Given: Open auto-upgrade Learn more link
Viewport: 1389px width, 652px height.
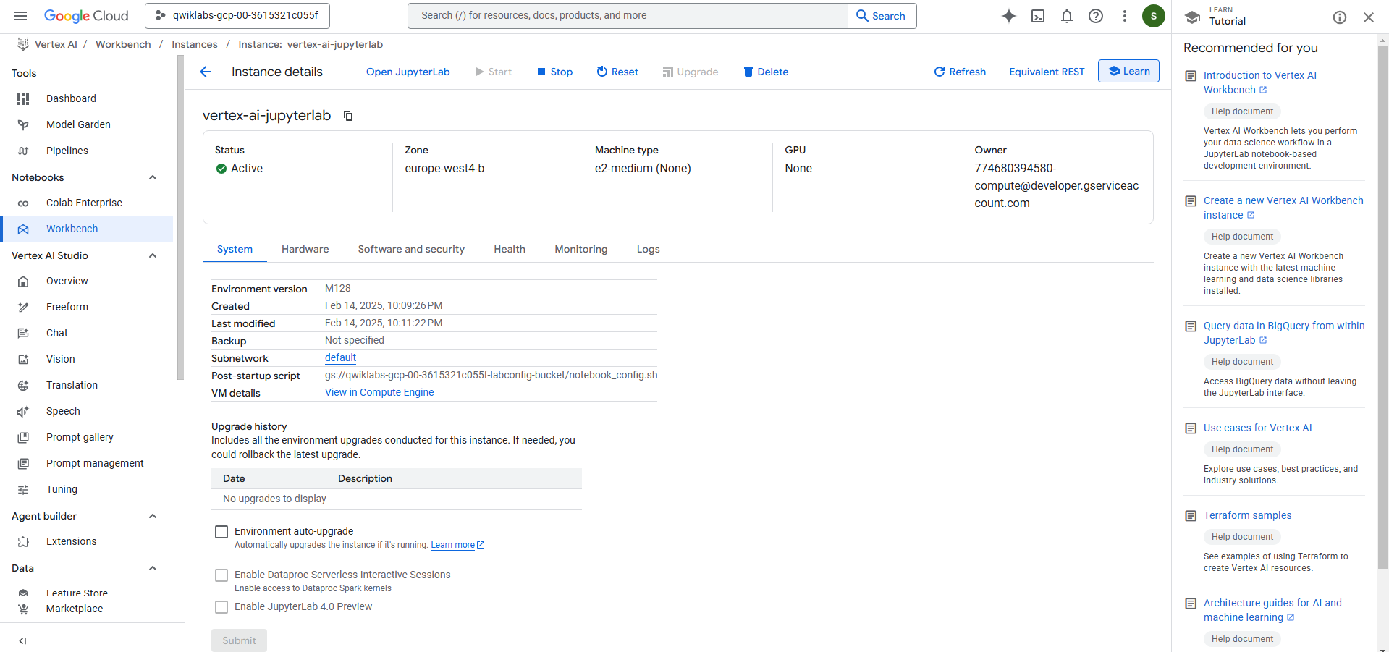Looking at the screenshot, I should tap(457, 545).
